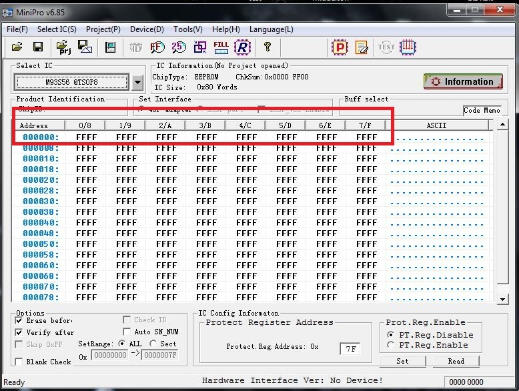The height and width of the screenshot is (391, 519).
Task: Click the address row 000040:
Action: coord(41,222)
